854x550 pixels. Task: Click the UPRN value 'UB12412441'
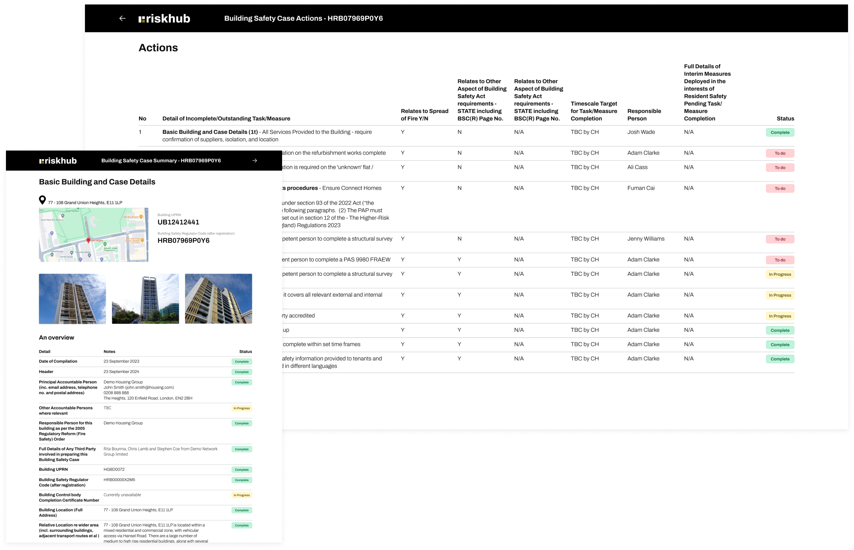click(178, 222)
